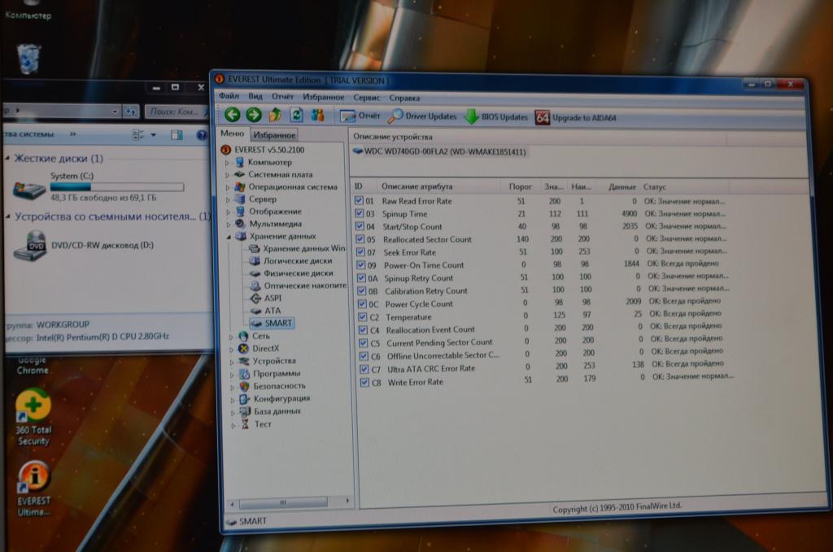This screenshot has width=833, height=552.
Task: Toggle the Write Error Rate checkbox
Action: 364,382
